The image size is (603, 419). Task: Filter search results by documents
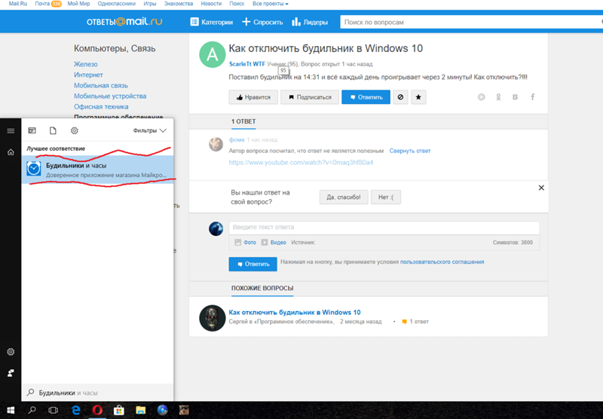pos(53,130)
